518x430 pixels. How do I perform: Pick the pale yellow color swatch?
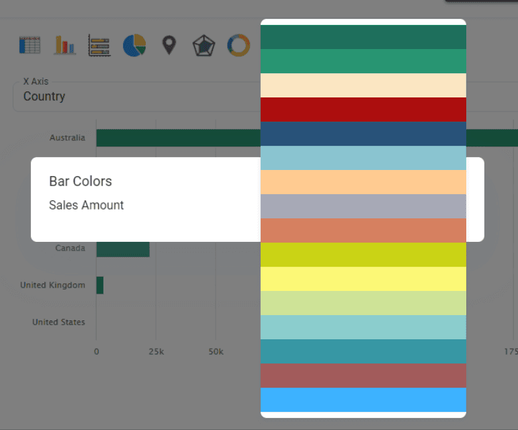click(363, 279)
